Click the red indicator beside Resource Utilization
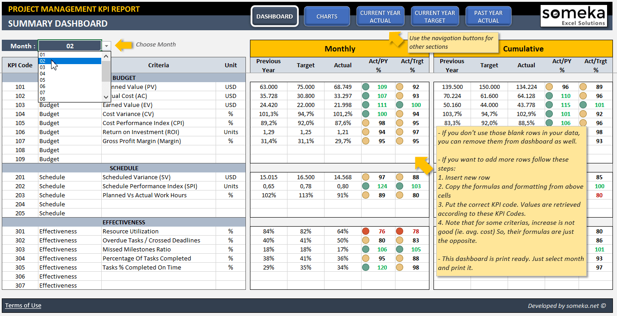 coord(365,231)
